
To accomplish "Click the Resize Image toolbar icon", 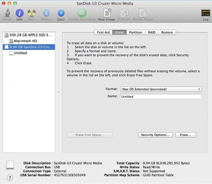I will point(143,13).
